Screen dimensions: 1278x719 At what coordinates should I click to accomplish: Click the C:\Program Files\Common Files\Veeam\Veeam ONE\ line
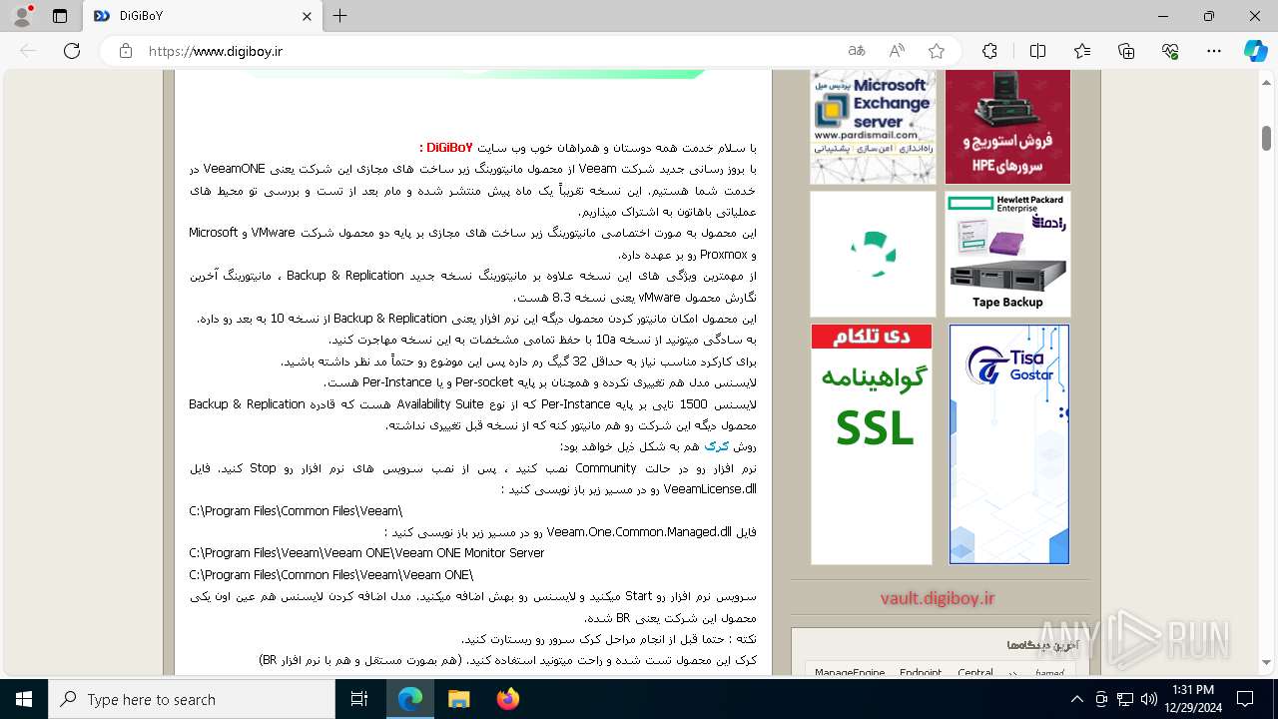click(331, 575)
